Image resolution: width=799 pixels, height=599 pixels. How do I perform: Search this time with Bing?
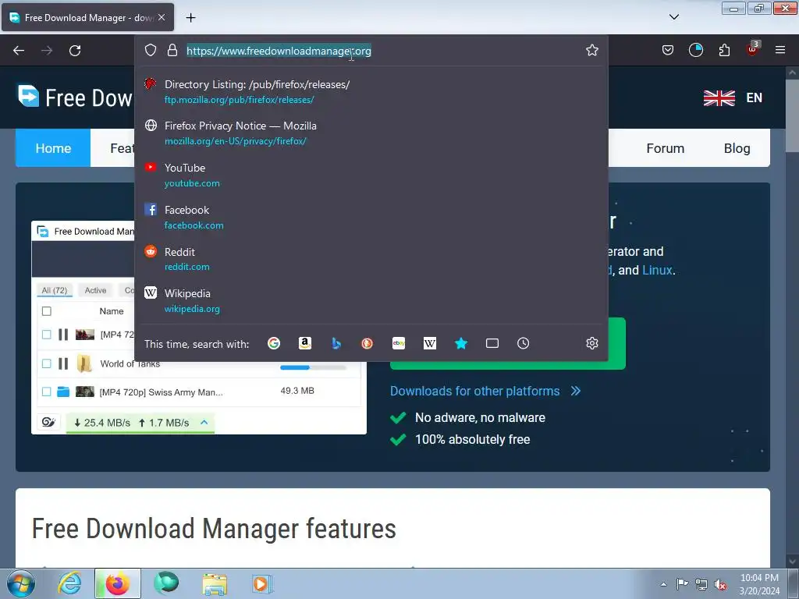tap(336, 343)
